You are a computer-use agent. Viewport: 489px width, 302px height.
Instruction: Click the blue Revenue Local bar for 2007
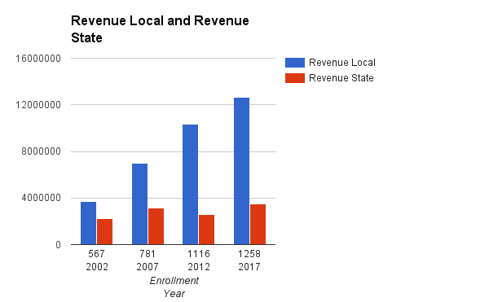click(139, 204)
